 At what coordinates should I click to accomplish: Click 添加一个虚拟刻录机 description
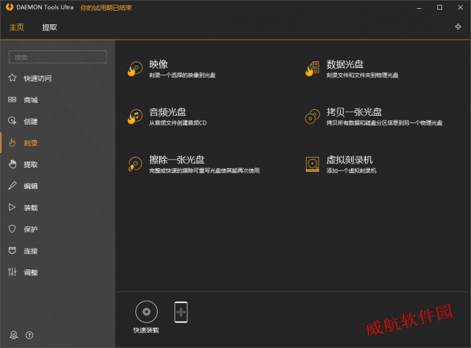[352, 170]
